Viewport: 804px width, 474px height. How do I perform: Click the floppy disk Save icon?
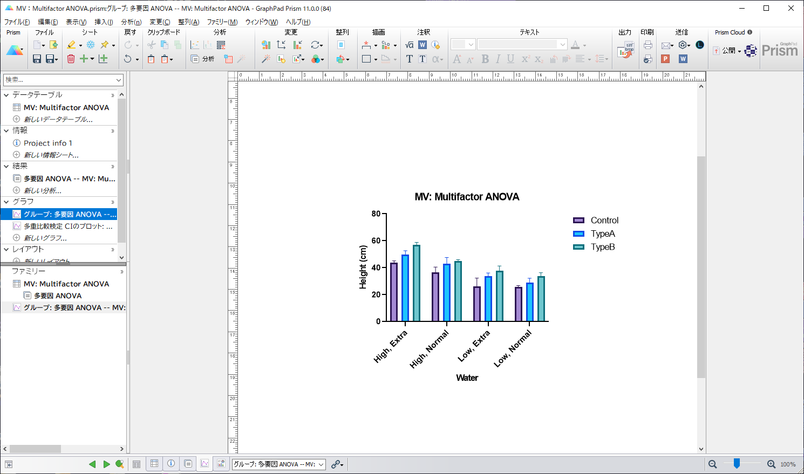37,59
